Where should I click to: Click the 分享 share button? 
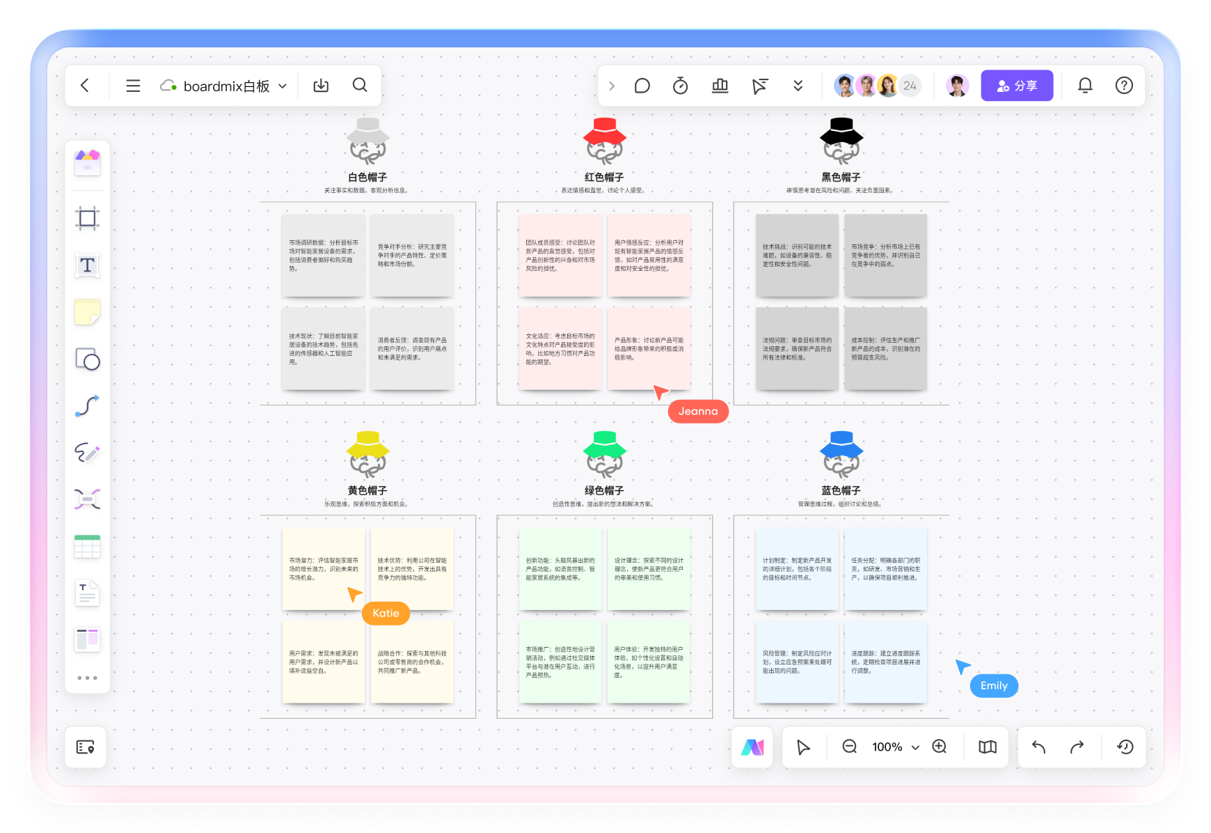[x=1017, y=86]
